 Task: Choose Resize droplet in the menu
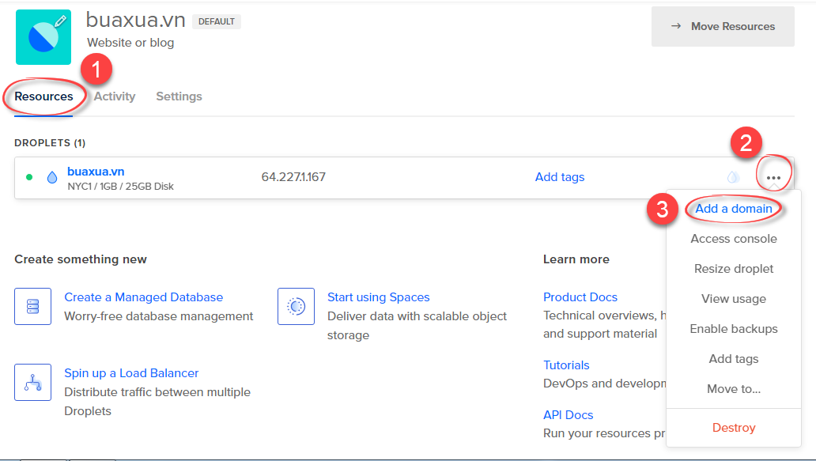(x=734, y=269)
